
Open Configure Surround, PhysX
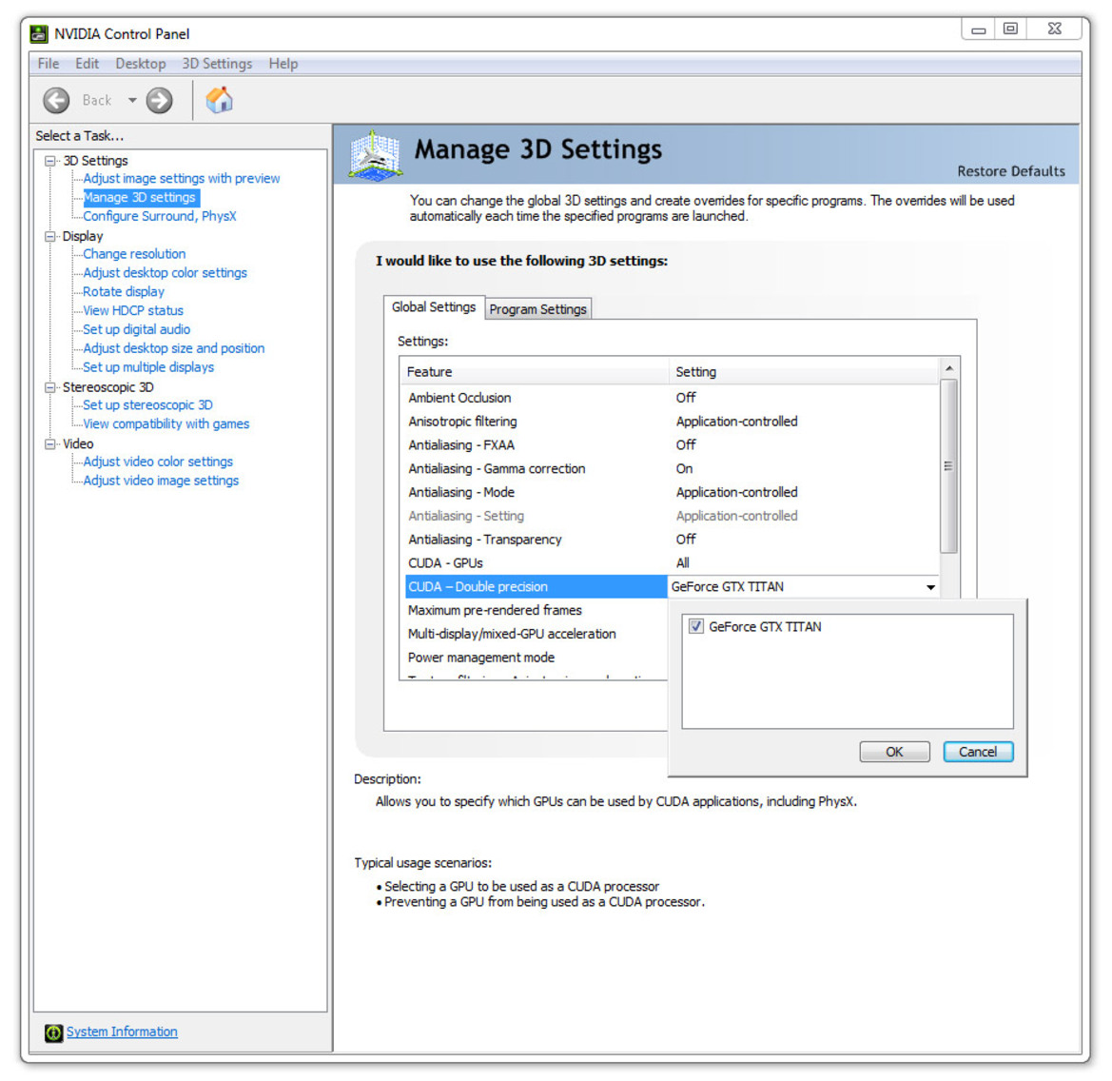click(x=160, y=216)
